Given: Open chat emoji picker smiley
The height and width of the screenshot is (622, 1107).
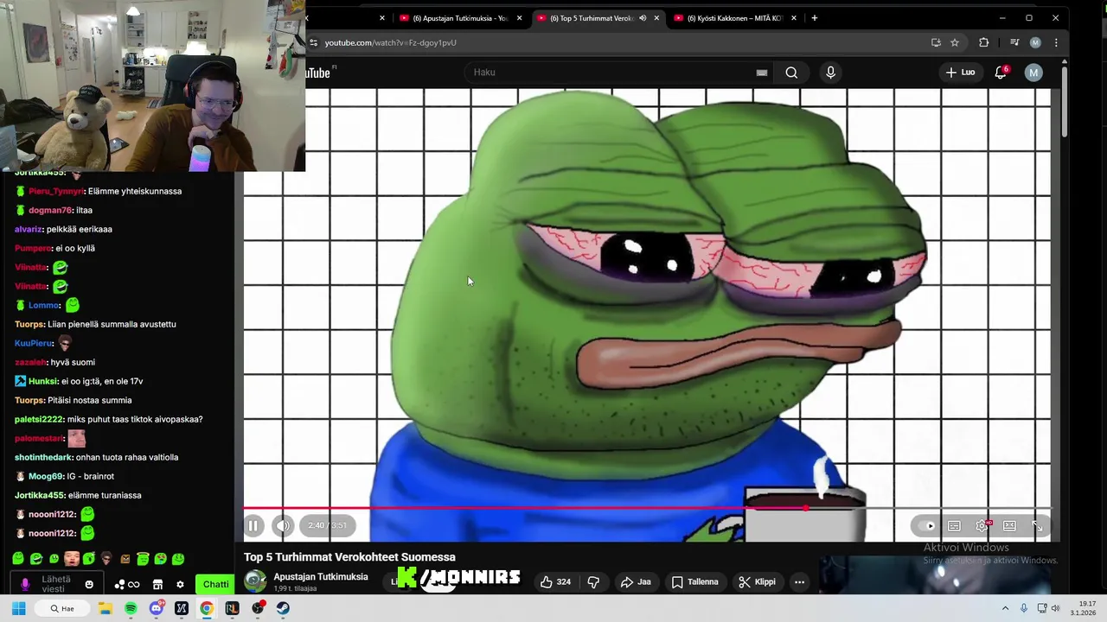Looking at the screenshot, I should (x=89, y=585).
